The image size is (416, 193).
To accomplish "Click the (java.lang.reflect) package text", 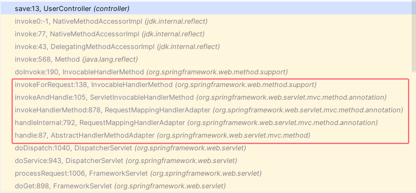I will tap(110, 59).
